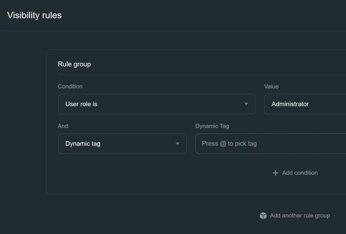The image size is (346, 234).
Task: Open the "User role is" condition selector
Action: (x=156, y=104)
